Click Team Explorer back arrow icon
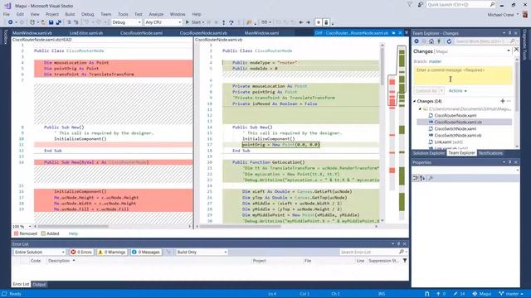The width and height of the screenshot is (531, 298). click(x=417, y=41)
